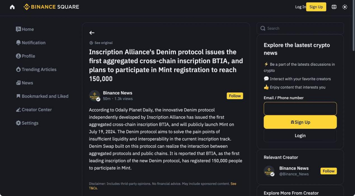Viewport: 355px width, 196px height.
Task: Open the Binance Square logo
Action: point(51,7)
